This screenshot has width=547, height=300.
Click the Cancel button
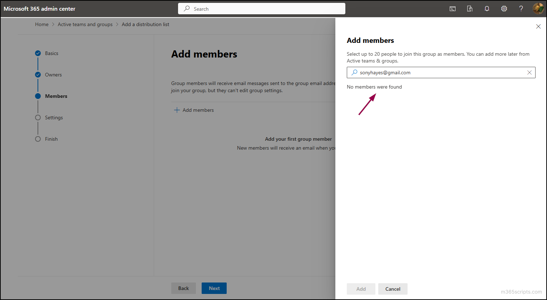(x=393, y=289)
